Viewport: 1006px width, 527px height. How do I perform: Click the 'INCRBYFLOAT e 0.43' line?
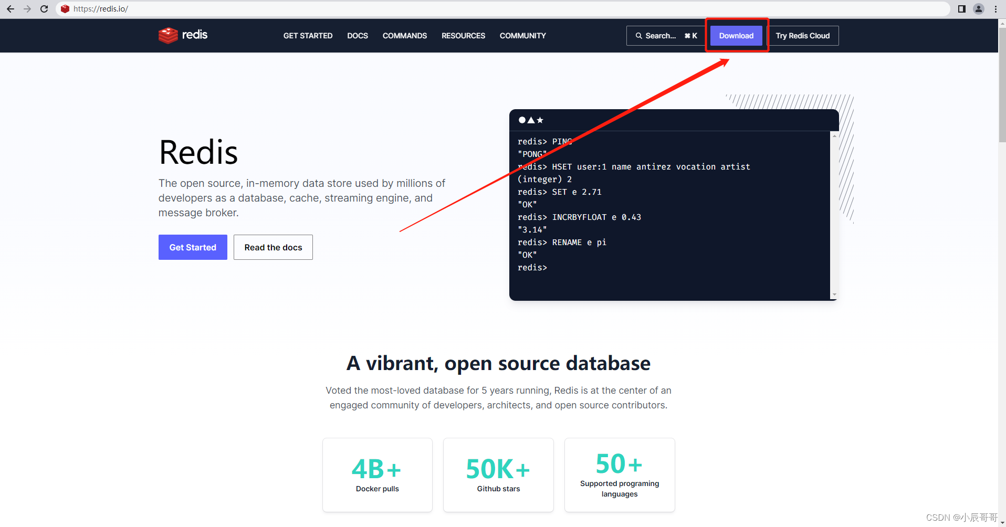coord(579,217)
